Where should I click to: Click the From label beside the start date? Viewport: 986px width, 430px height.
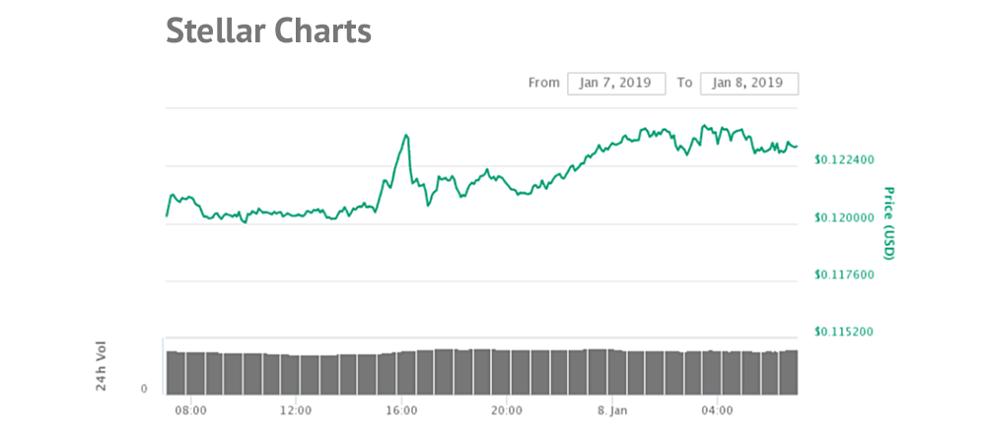coord(544,83)
